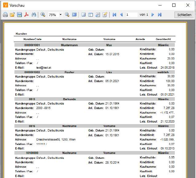Minimize the Vorschau window
196x178 pixels.
click(x=160, y=5)
